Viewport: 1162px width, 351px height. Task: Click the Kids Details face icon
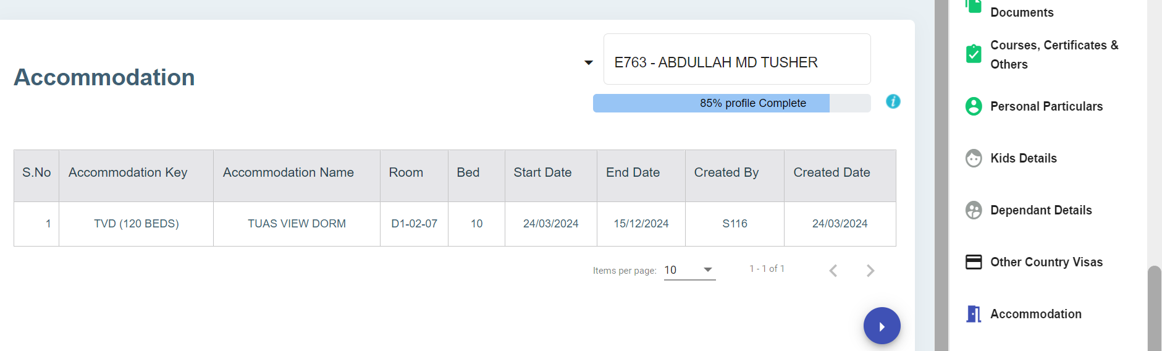coord(974,158)
